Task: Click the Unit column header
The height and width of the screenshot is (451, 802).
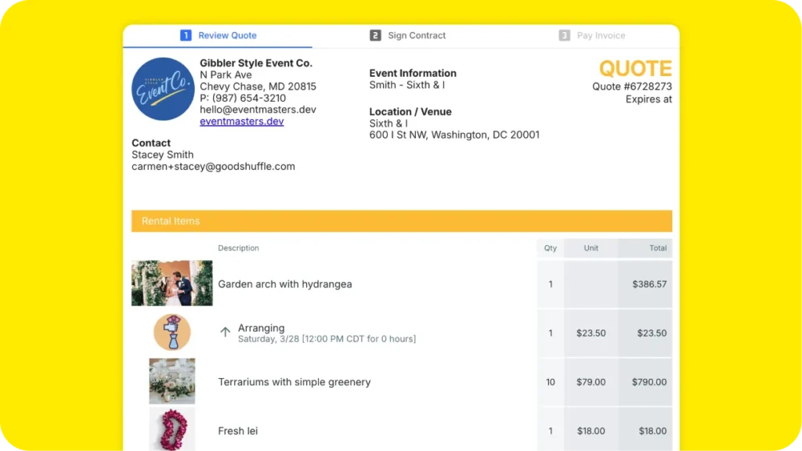Action: 591,248
